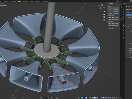
Task: Edit the Median Z value field
Action: click(x=113, y=12)
